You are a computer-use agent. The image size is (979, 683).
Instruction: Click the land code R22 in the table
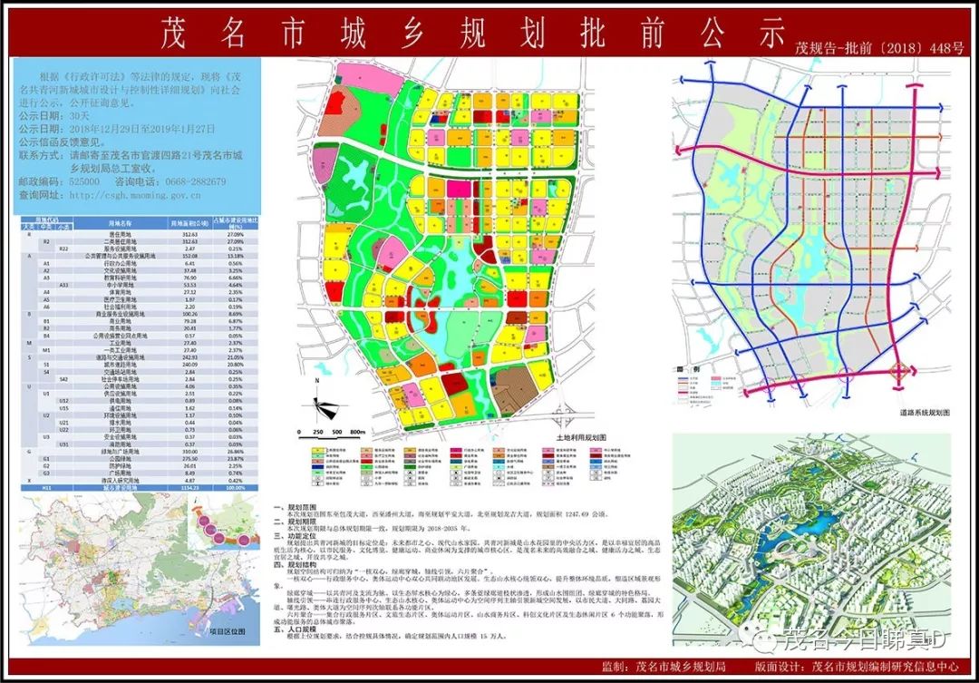[63, 249]
